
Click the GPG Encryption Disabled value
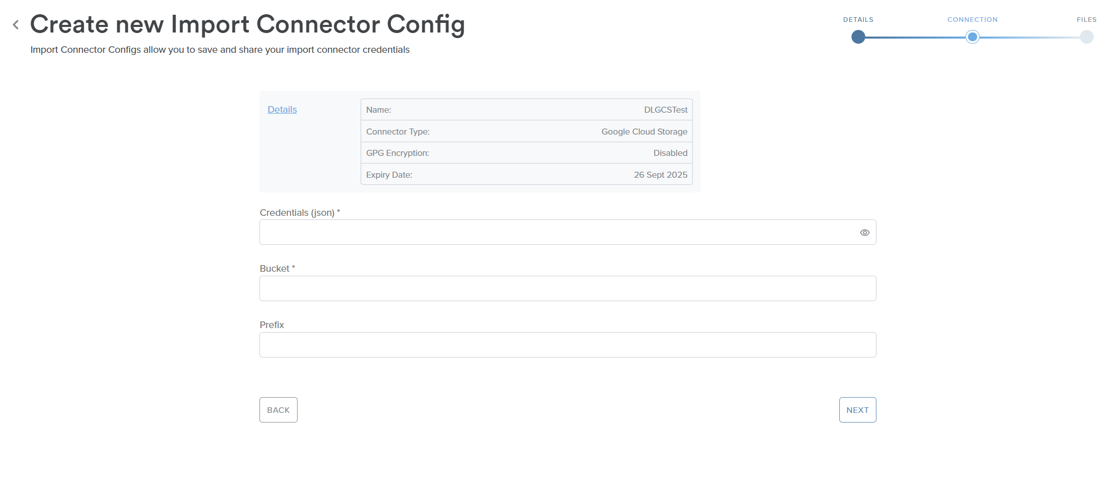(x=670, y=153)
